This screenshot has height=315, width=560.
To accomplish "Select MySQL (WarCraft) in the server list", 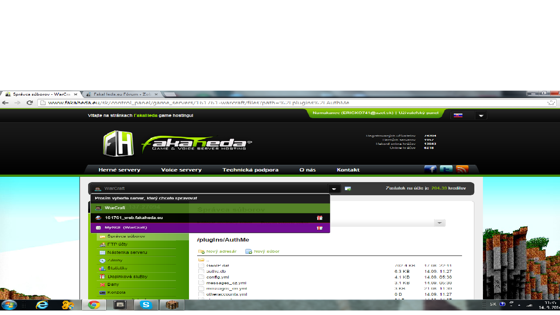I will [210, 228].
